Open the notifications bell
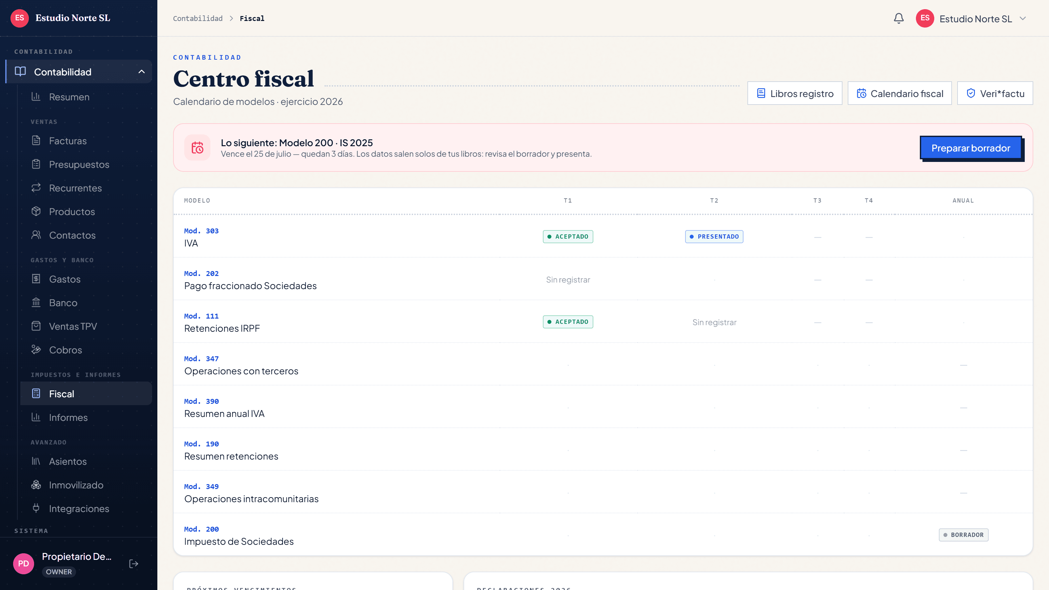1049x590 pixels. click(x=899, y=18)
